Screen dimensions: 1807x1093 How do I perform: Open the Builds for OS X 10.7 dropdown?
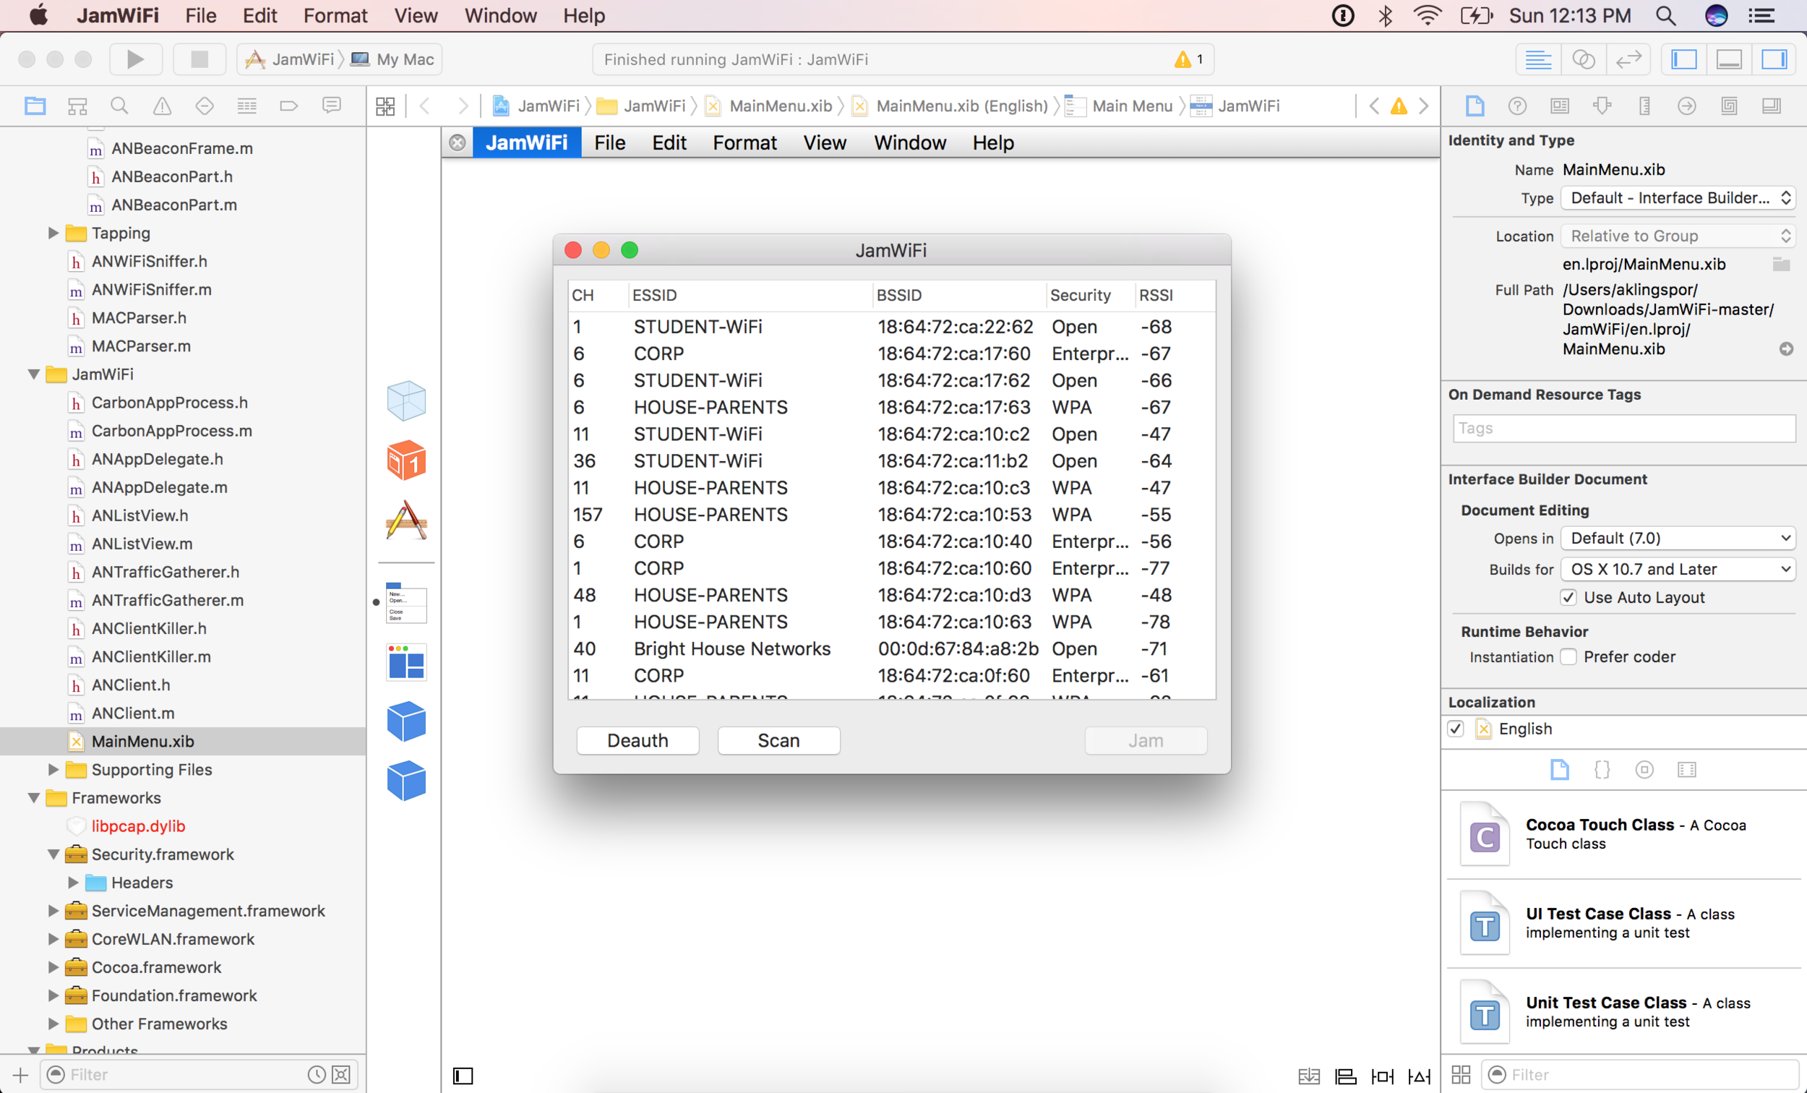pyautogui.click(x=1678, y=569)
